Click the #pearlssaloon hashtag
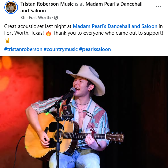This screenshot has height=168, width=168. 95,49
